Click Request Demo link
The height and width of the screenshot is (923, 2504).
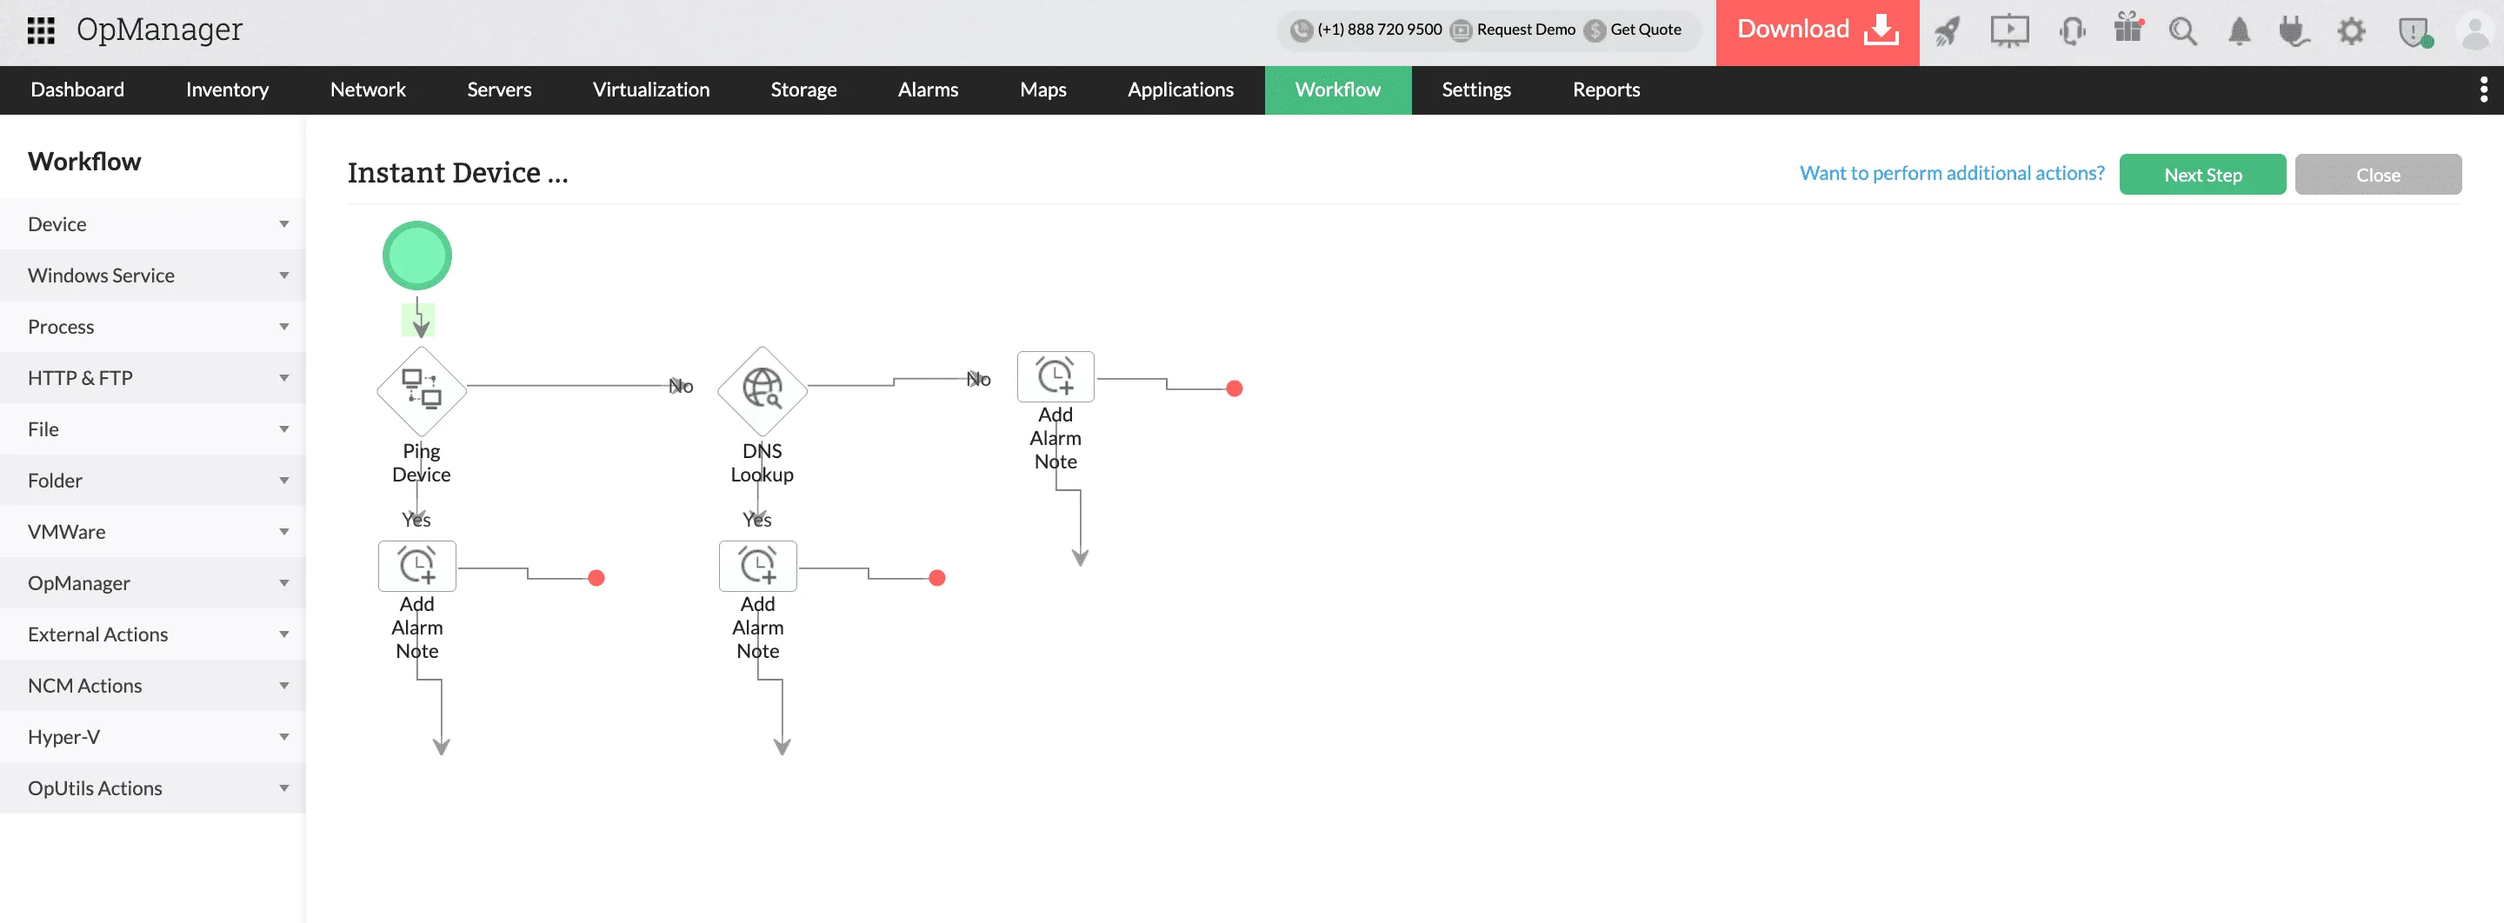point(1514,30)
